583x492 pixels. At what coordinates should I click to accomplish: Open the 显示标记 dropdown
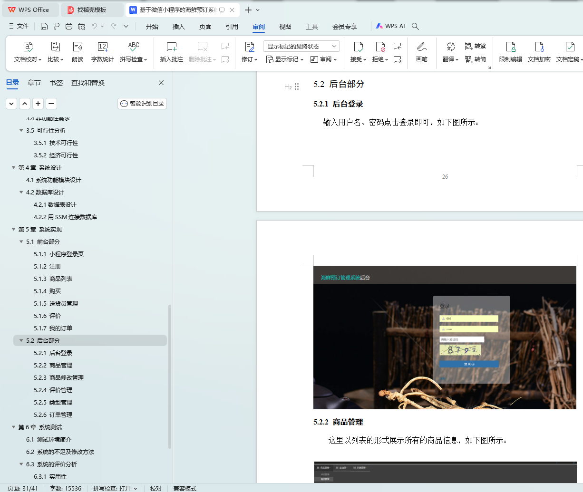tap(284, 59)
